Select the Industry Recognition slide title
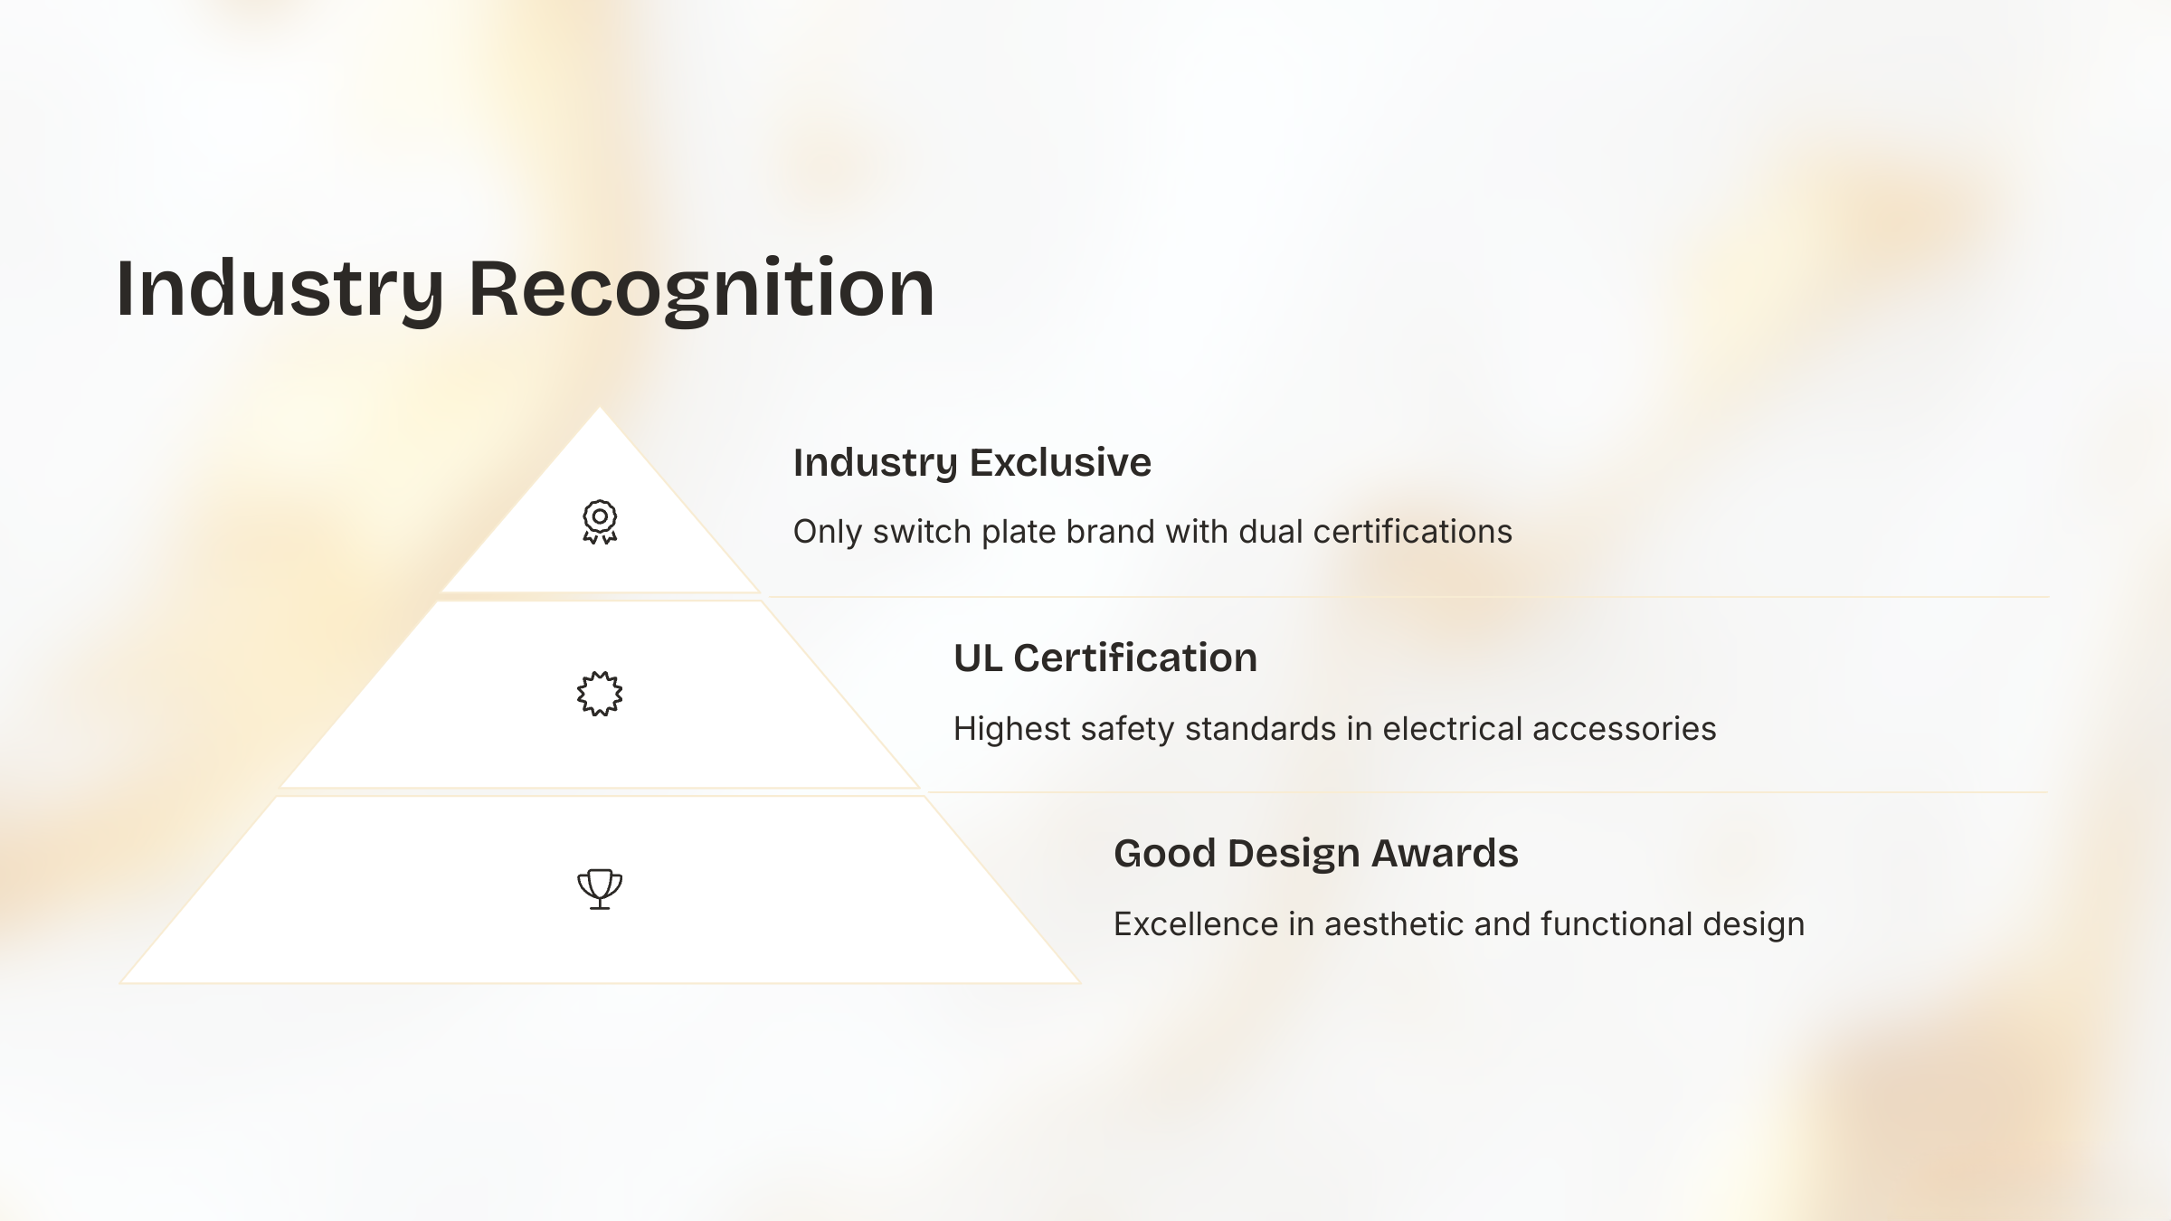Screen dimensions: 2171x1221 526,289
